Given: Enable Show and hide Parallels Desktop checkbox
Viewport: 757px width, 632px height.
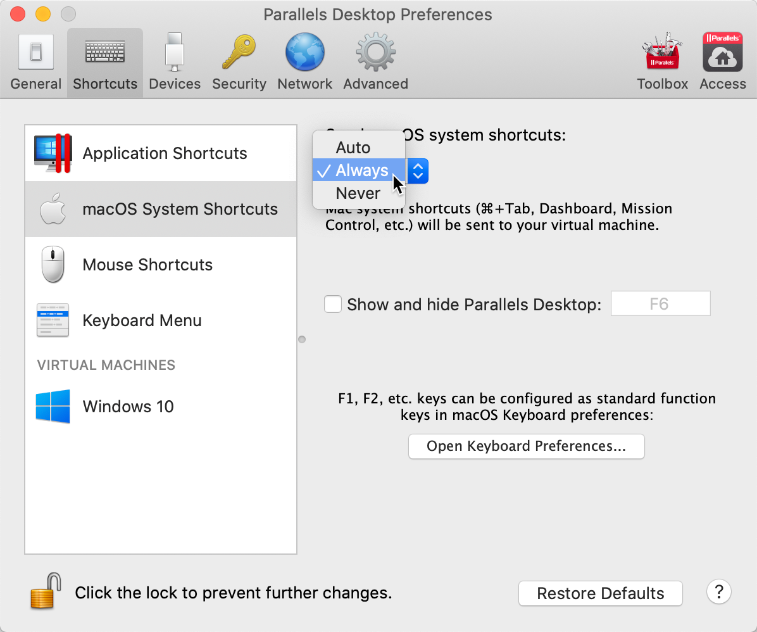Looking at the screenshot, I should (333, 305).
